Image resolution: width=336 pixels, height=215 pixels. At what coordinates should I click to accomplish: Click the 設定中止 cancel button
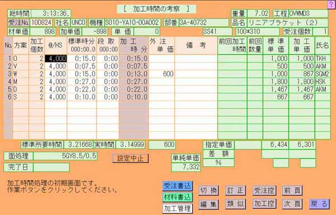coord(130,159)
